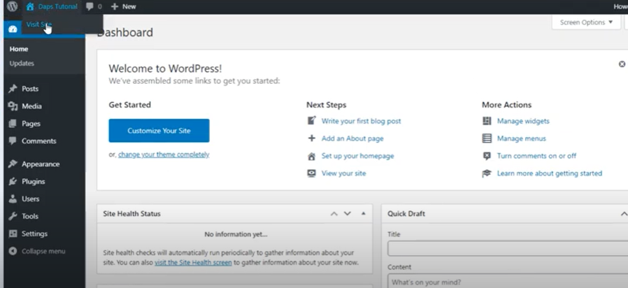The height and width of the screenshot is (288, 628).
Task: Collapse the admin sidebar menu
Action: (37, 251)
